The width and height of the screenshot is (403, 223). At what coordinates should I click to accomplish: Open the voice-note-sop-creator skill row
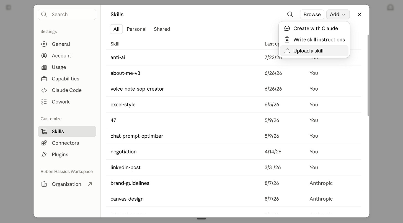click(x=234, y=89)
